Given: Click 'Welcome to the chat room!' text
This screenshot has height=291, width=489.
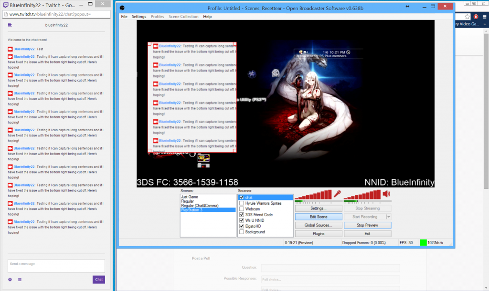Looking at the screenshot, I should pos(27,40).
